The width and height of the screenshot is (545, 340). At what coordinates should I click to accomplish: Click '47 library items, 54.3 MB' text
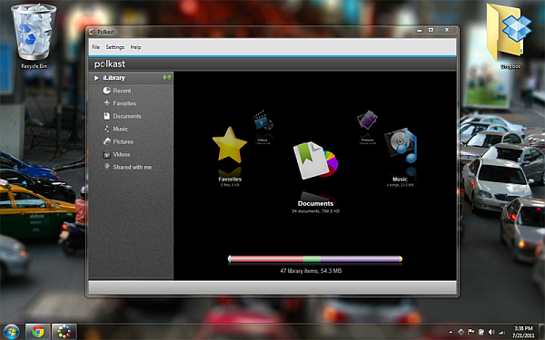click(x=311, y=270)
